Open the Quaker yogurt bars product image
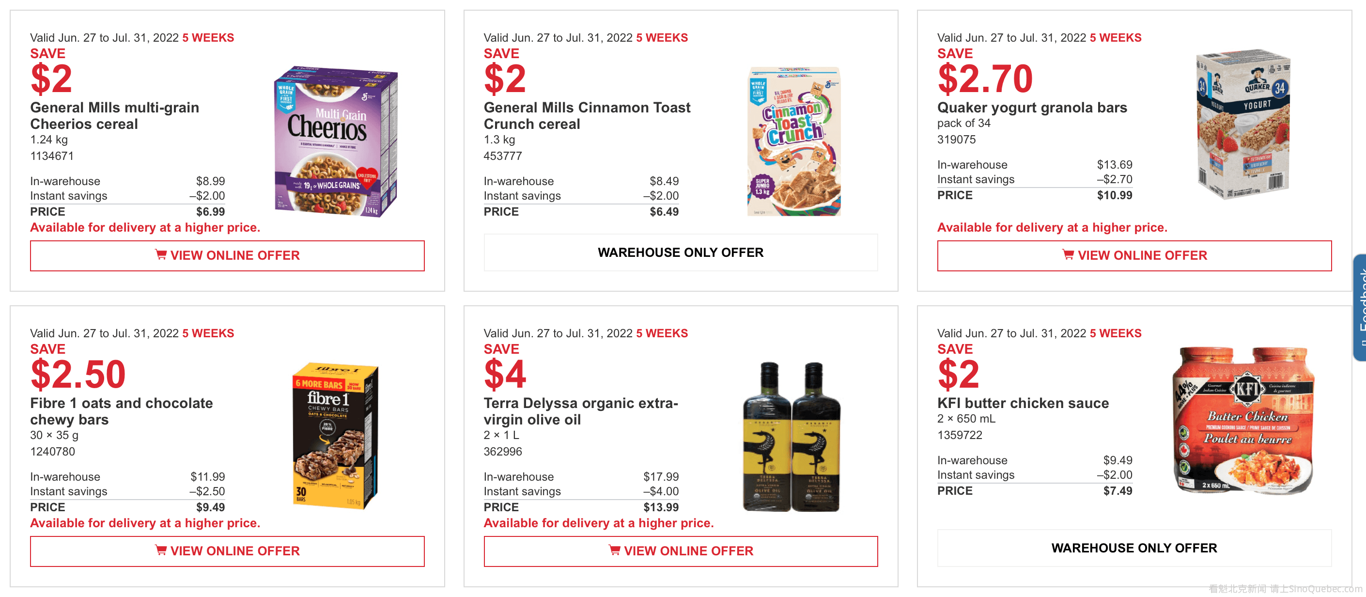The height and width of the screenshot is (597, 1366). (1242, 125)
